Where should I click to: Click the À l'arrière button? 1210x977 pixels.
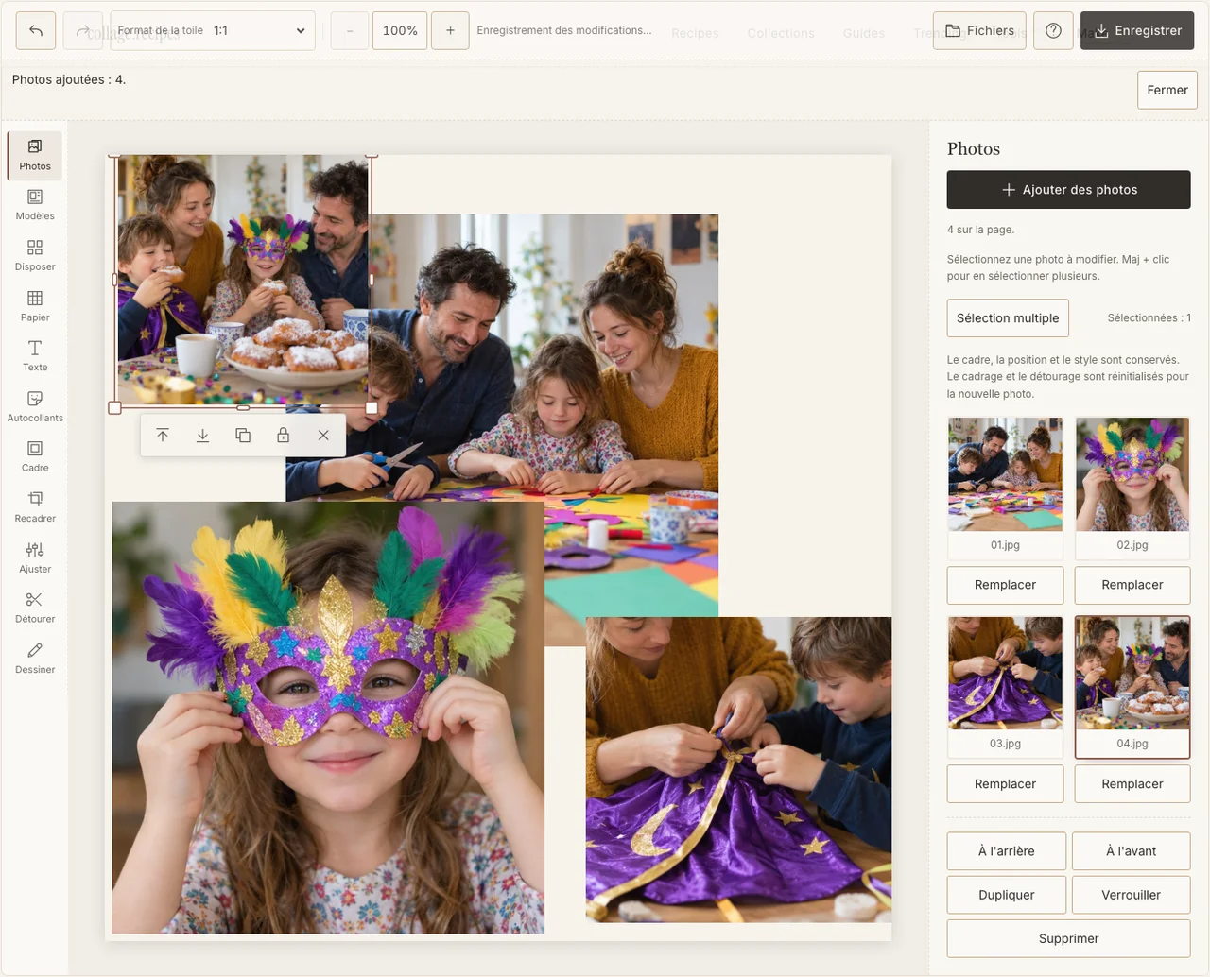point(1007,850)
